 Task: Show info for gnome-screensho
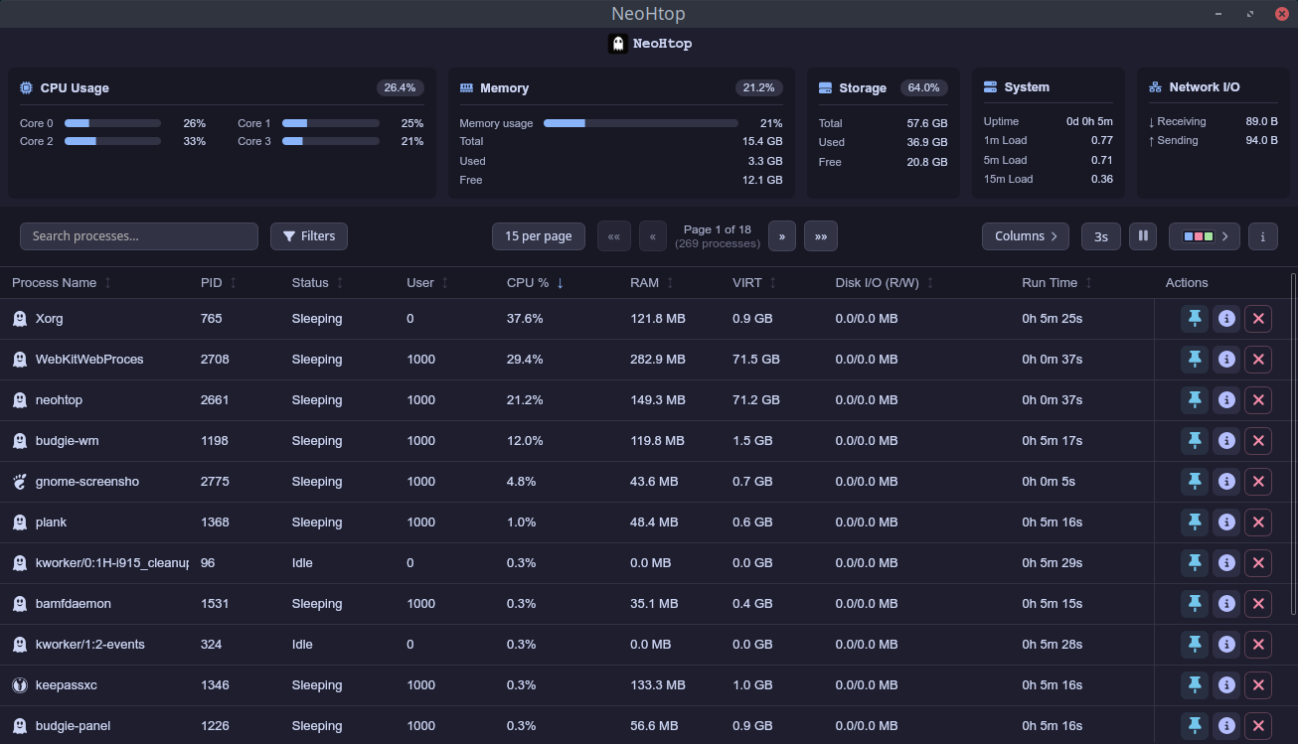(1226, 482)
